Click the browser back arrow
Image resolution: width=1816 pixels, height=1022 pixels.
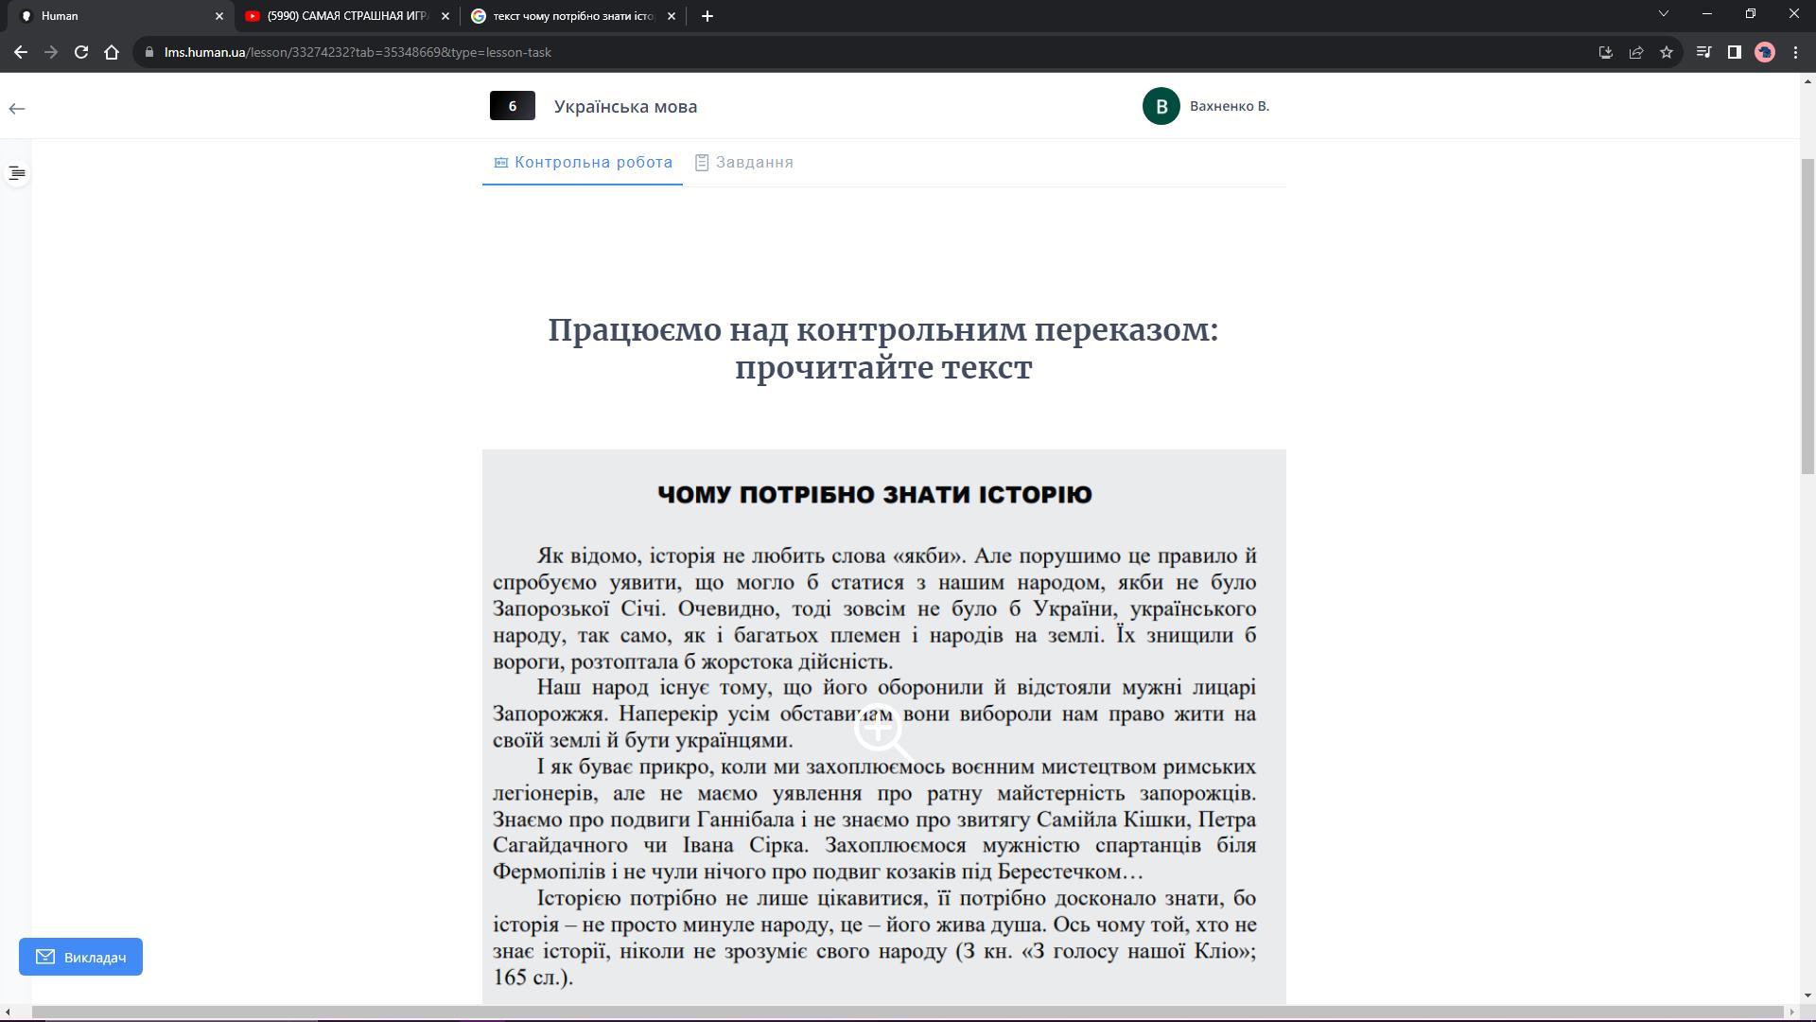[x=21, y=53]
